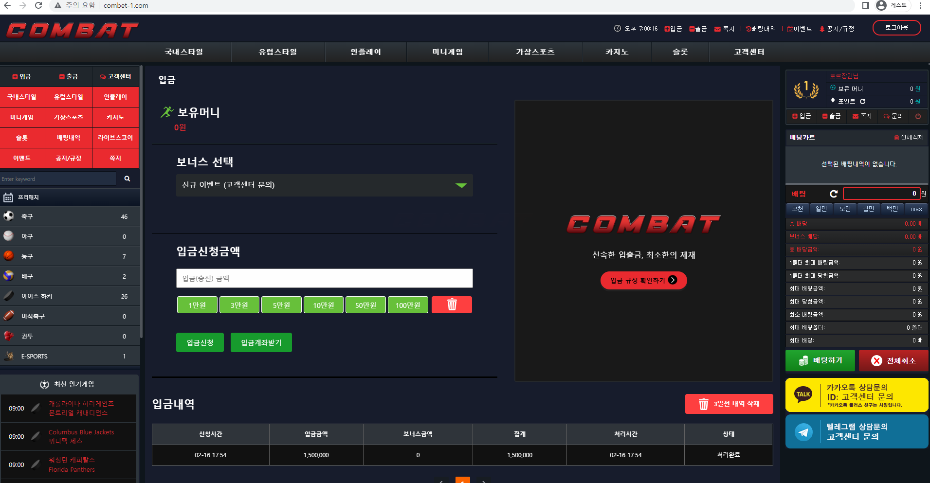
Task: Open the KakaoTalk consultation banner
Action: pyautogui.click(x=857, y=395)
